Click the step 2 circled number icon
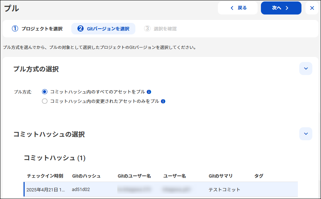Image resolution: width=321 pixels, height=199 pixels. click(80, 29)
